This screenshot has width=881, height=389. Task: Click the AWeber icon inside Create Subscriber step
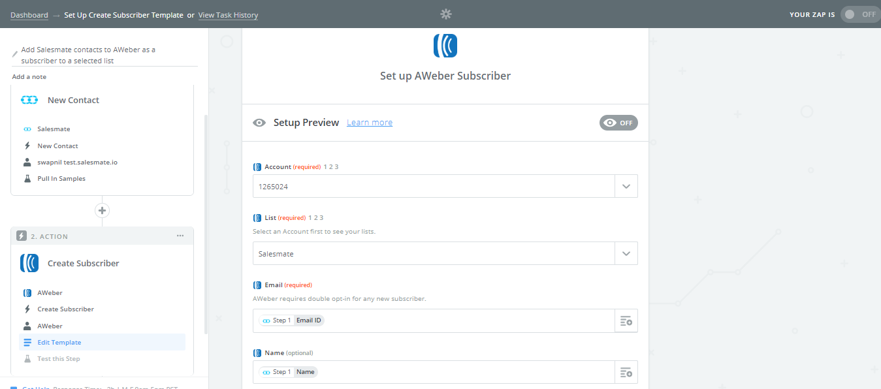[x=26, y=292]
